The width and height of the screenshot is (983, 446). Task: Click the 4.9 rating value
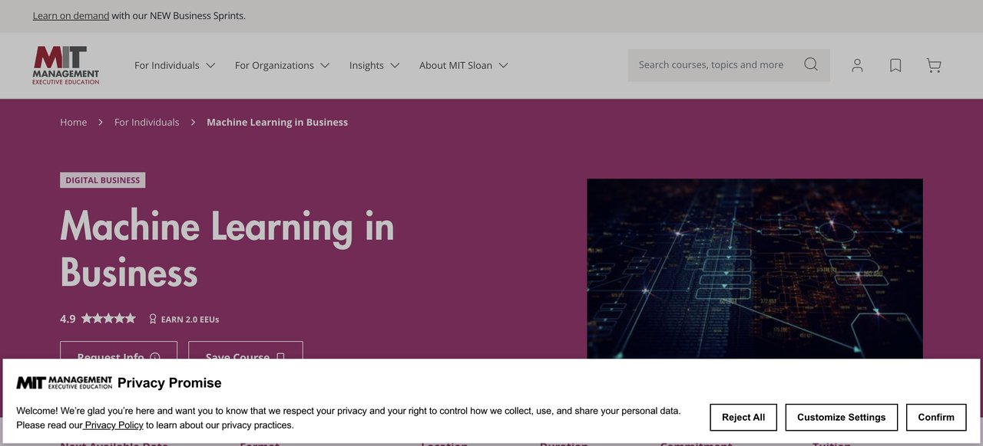68,319
